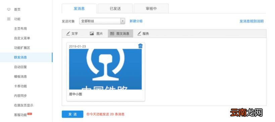This screenshot has width=275, height=122.
Task: Click the monitor icon beside 首页
Action: tap(9, 9)
